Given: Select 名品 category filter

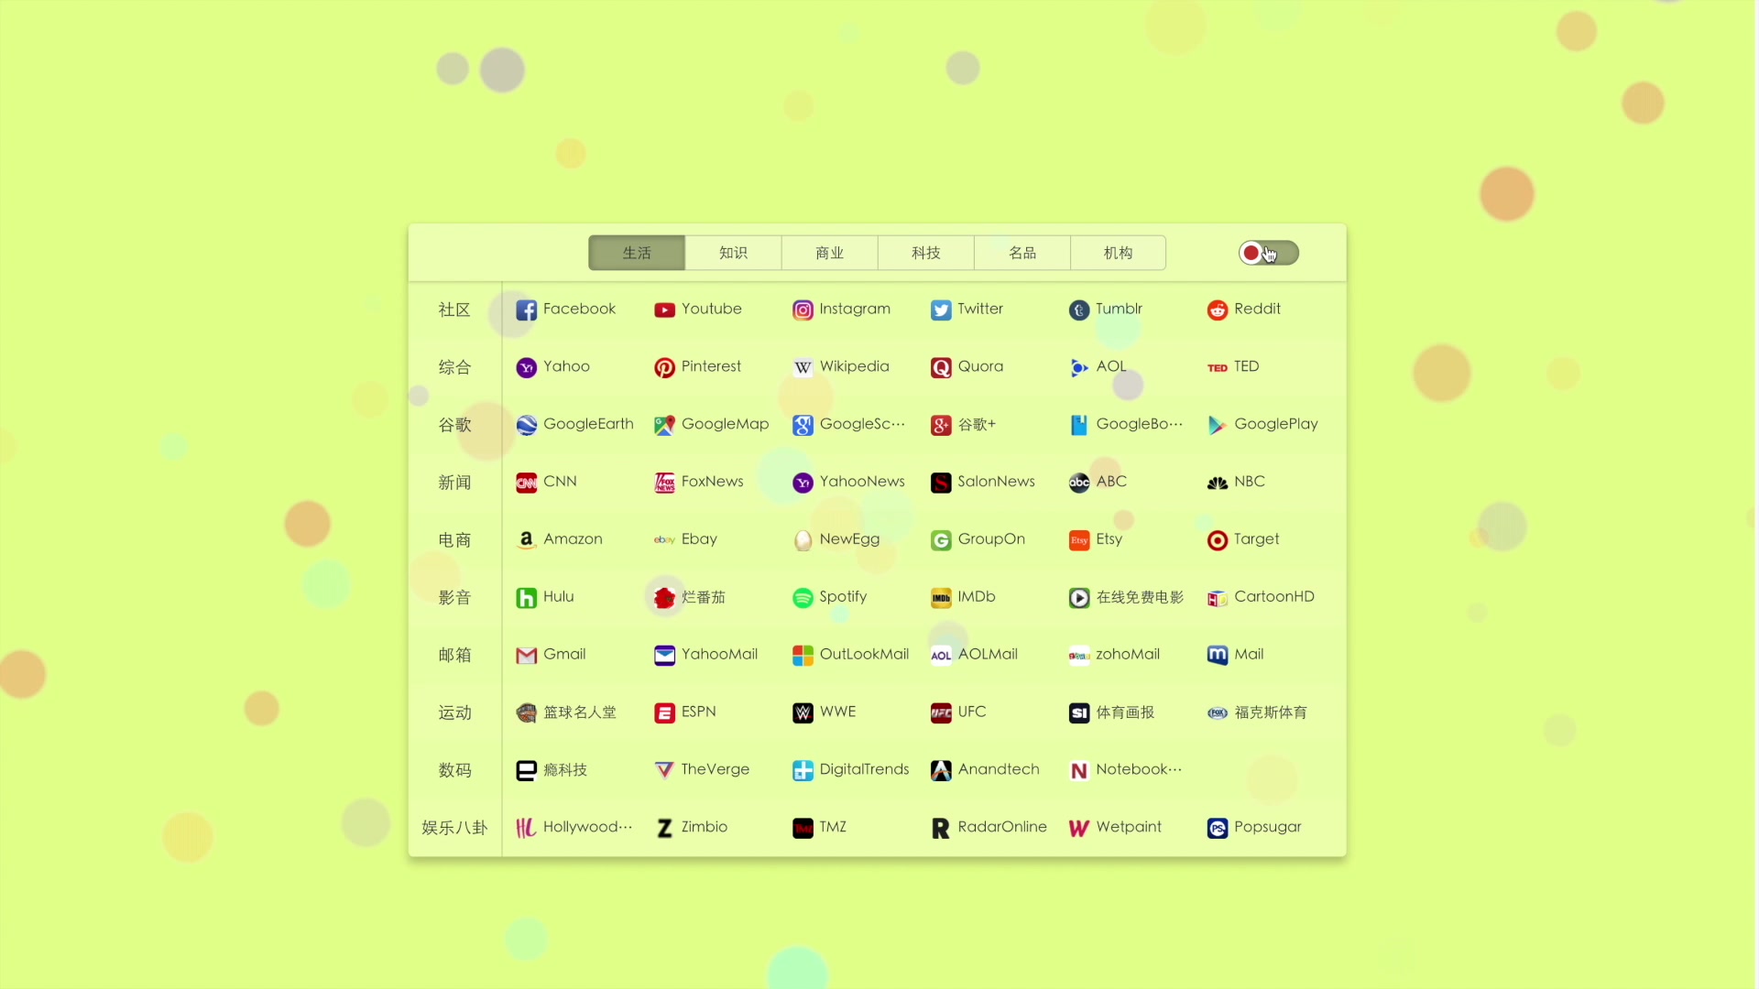Looking at the screenshot, I should coord(1022,253).
